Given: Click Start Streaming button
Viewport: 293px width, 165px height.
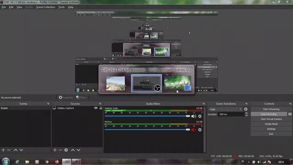Looking at the screenshot, I should click(x=271, y=109).
